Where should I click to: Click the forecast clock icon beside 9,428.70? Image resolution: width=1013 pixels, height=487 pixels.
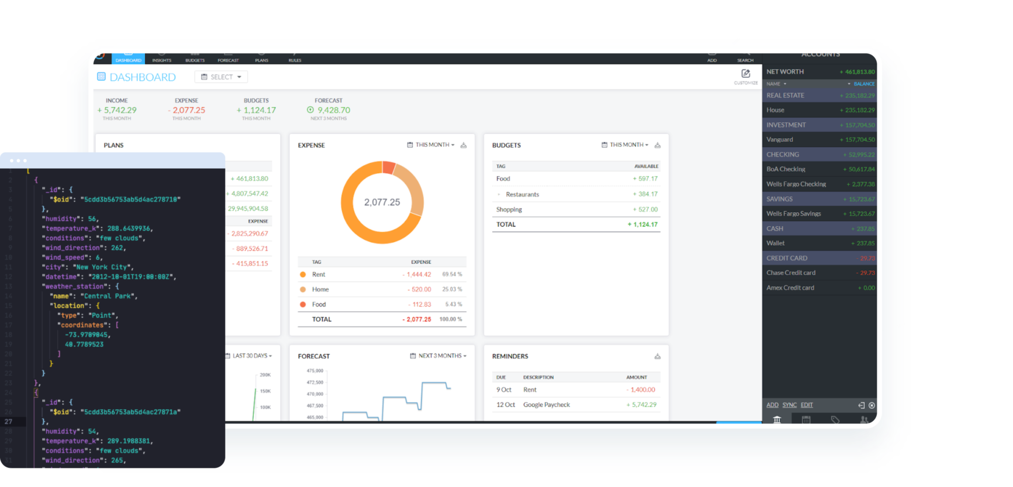310,110
